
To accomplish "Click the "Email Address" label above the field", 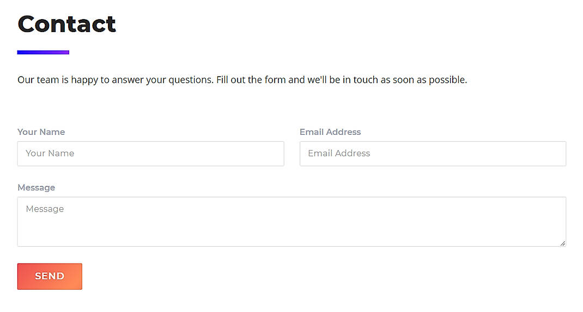I will tap(330, 132).
